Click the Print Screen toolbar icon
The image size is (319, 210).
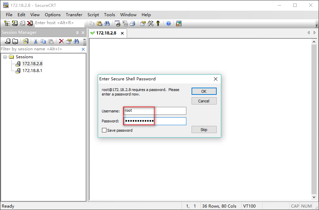click(117, 23)
